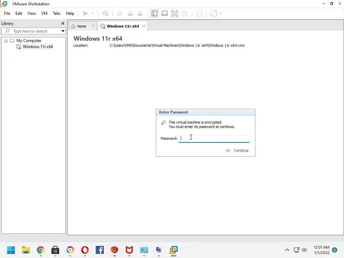Close the Home tab
Screen dimensions: 344x258
coord(93,26)
